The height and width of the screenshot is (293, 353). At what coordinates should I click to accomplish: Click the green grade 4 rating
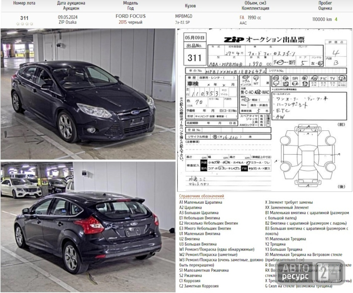pos(336,19)
